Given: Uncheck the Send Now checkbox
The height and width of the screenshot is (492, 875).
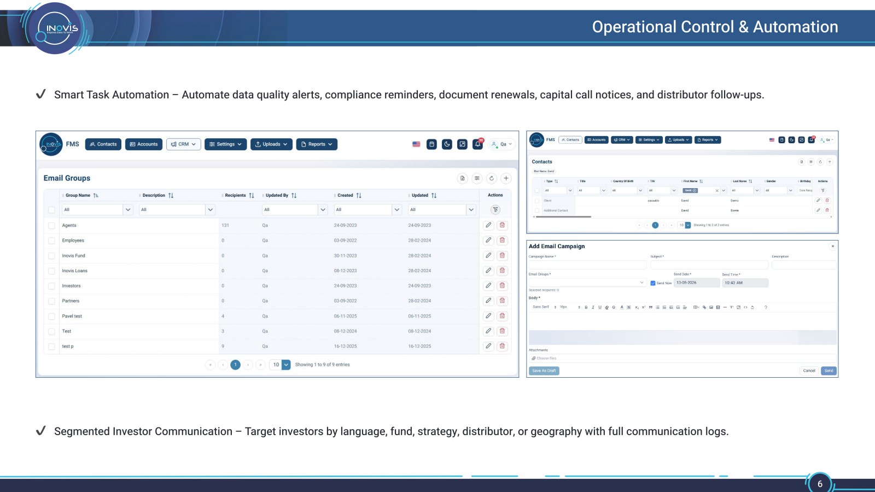Looking at the screenshot, I should (653, 283).
